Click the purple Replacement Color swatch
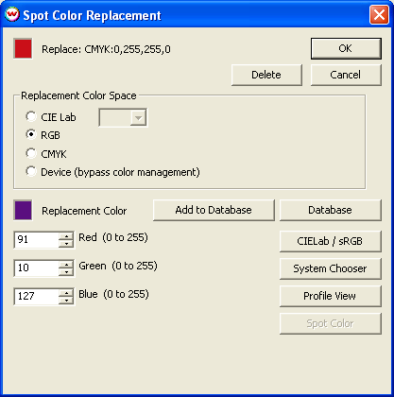This screenshot has height=397, width=394. point(23,210)
